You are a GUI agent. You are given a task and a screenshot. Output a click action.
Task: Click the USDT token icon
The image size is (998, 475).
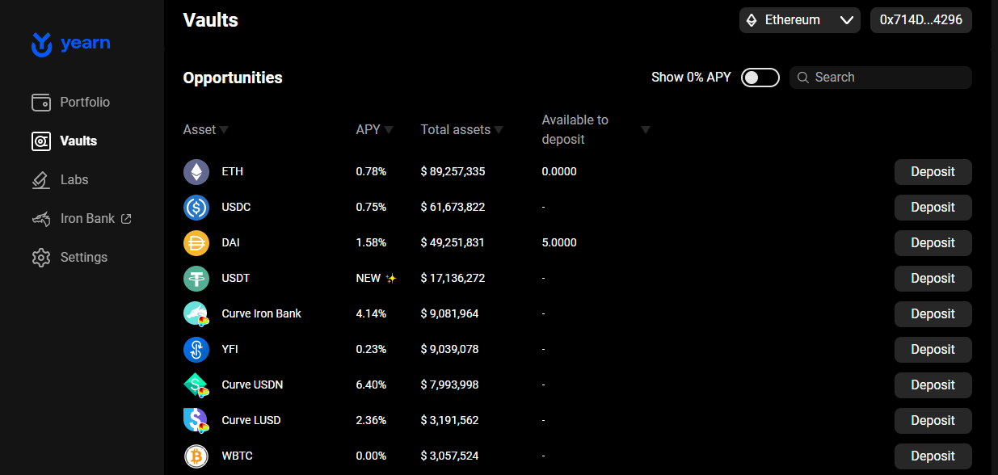[x=196, y=278]
